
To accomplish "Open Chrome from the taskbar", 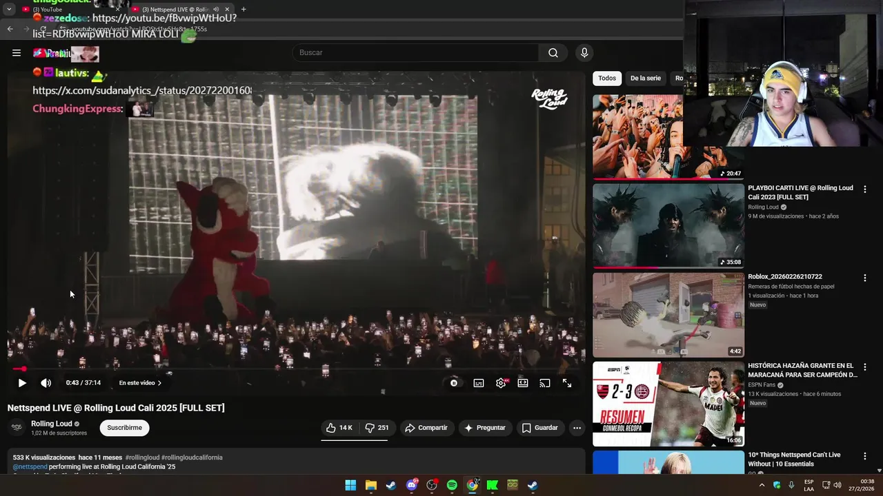I will tap(472, 485).
